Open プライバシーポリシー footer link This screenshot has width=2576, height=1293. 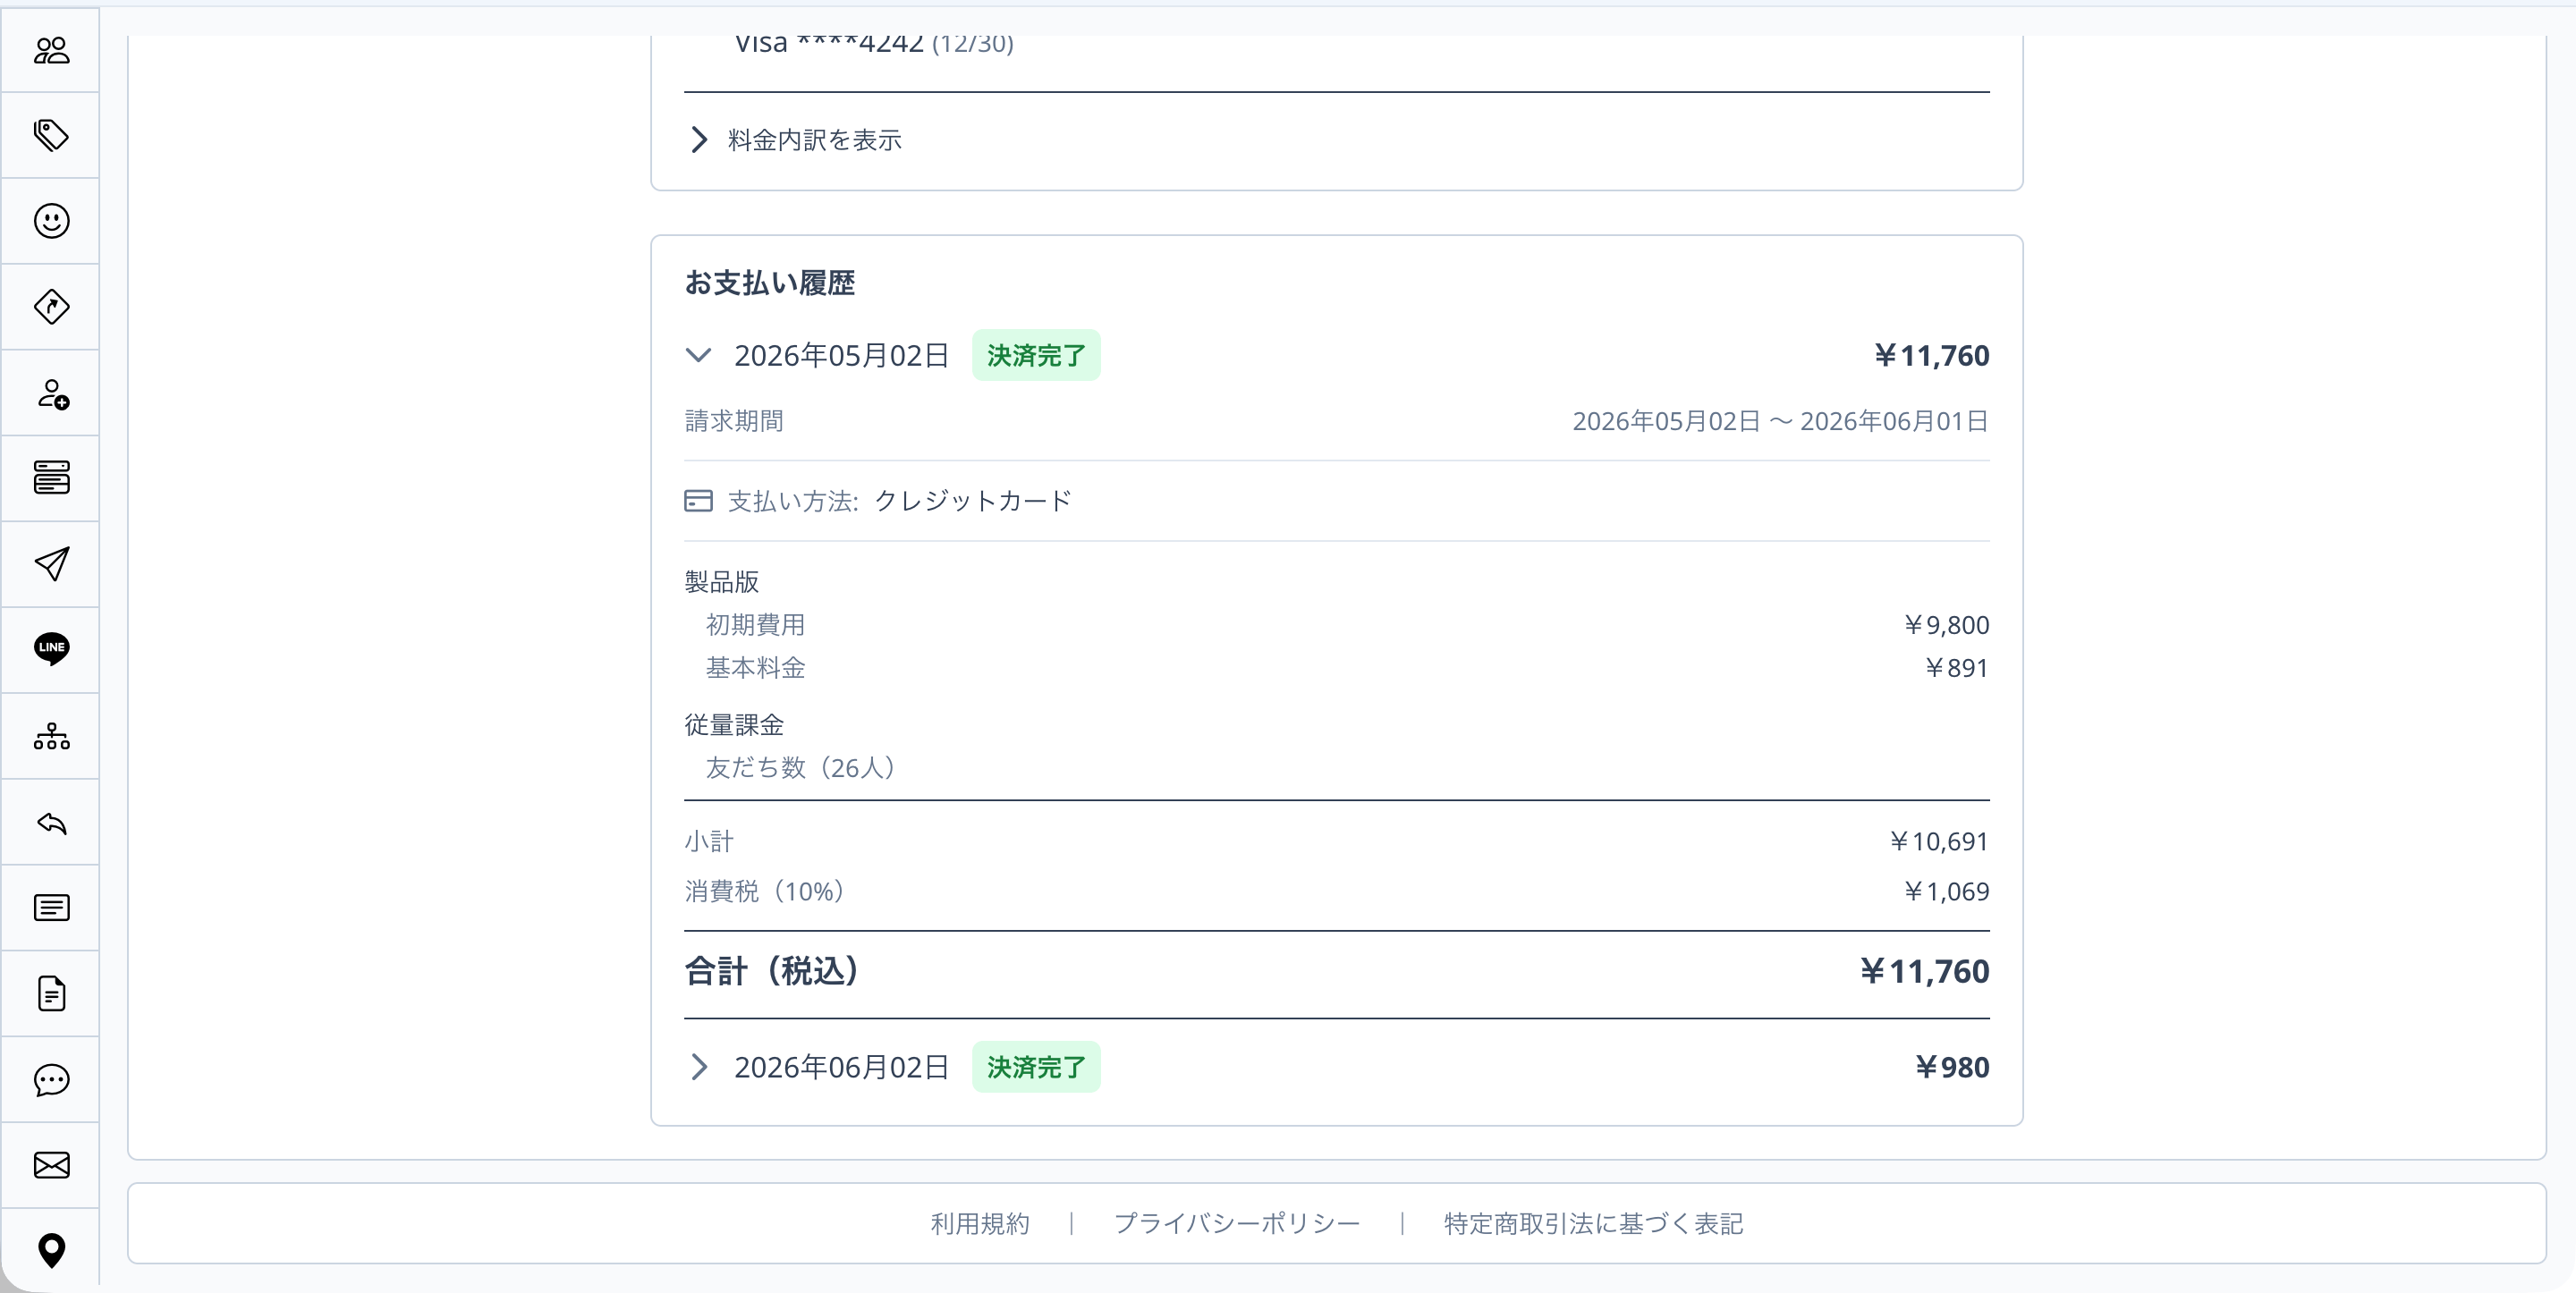(1237, 1224)
